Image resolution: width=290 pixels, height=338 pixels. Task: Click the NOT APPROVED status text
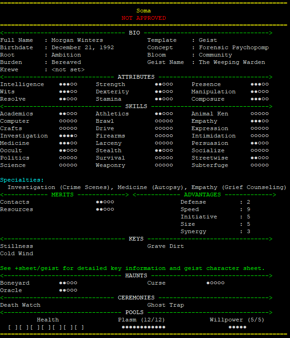tap(144, 18)
